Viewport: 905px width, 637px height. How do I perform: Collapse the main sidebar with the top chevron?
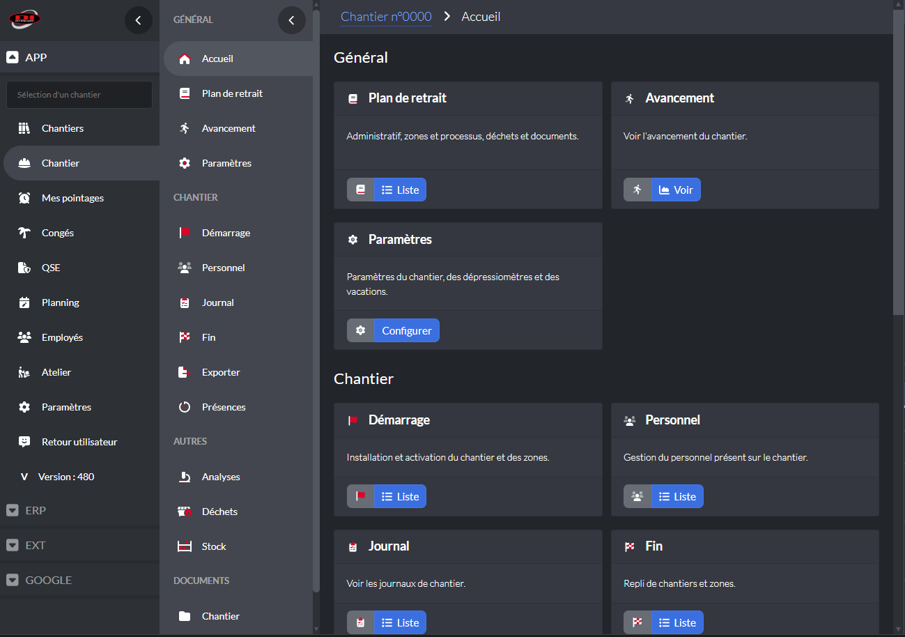click(138, 20)
